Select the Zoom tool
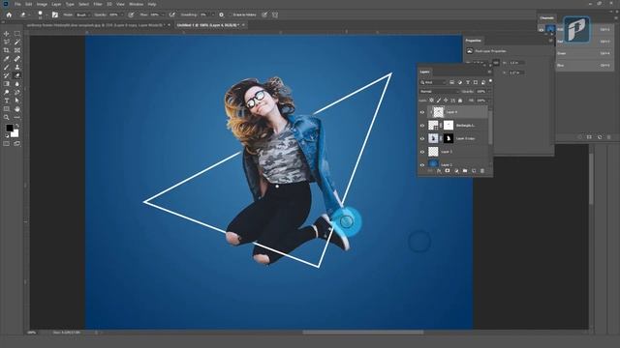This screenshot has width=620, height=348. point(7,117)
